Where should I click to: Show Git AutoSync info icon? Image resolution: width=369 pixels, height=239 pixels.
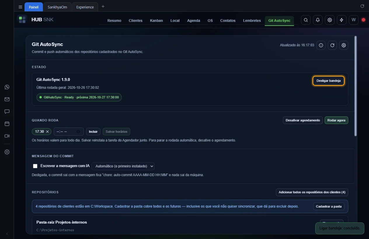[x=321, y=45]
